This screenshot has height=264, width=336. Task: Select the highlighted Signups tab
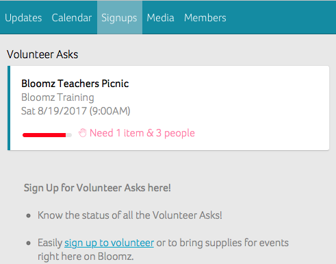click(x=120, y=18)
